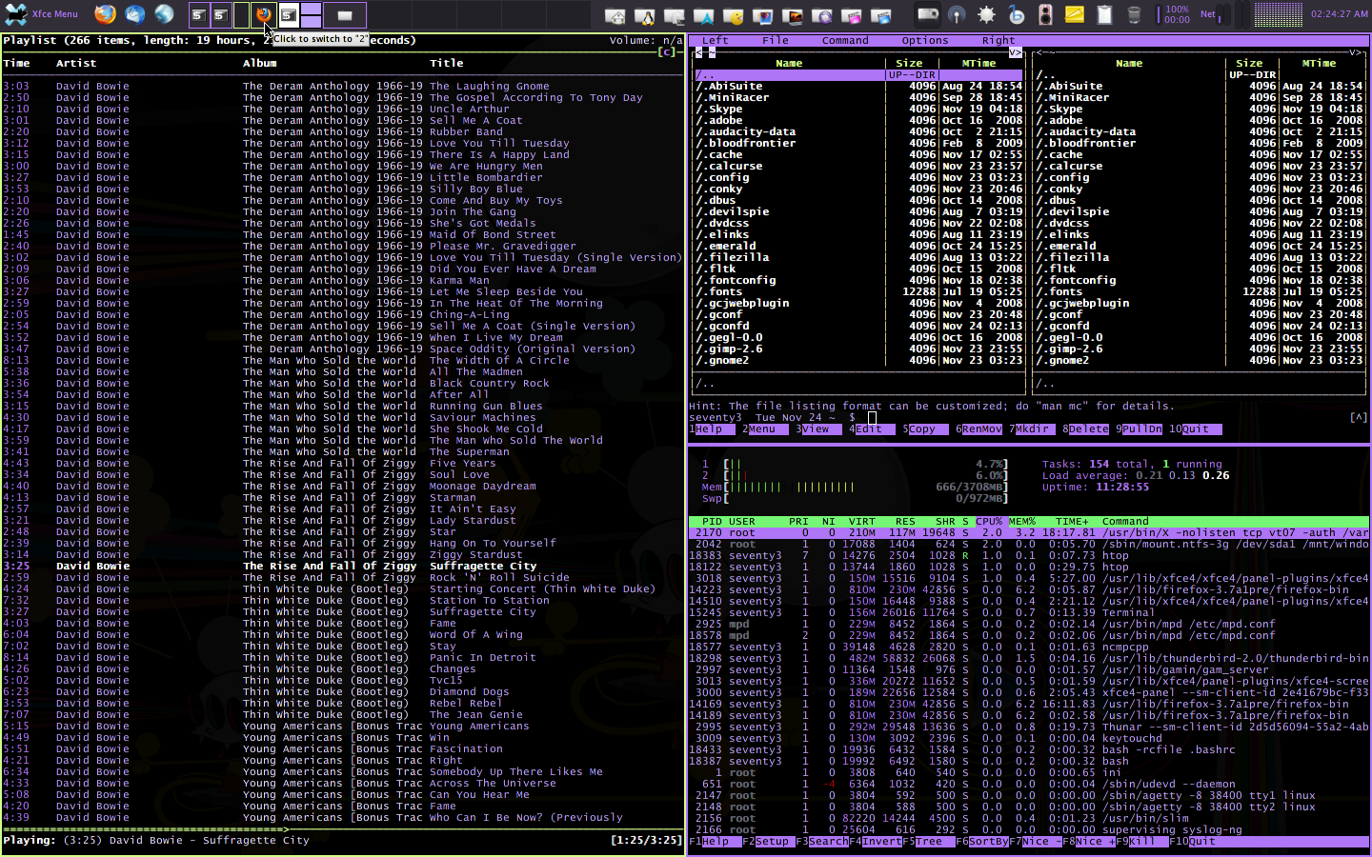Click the battery 100% monitor
Screen dimensions: 1372x857
tap(1174, 14)
